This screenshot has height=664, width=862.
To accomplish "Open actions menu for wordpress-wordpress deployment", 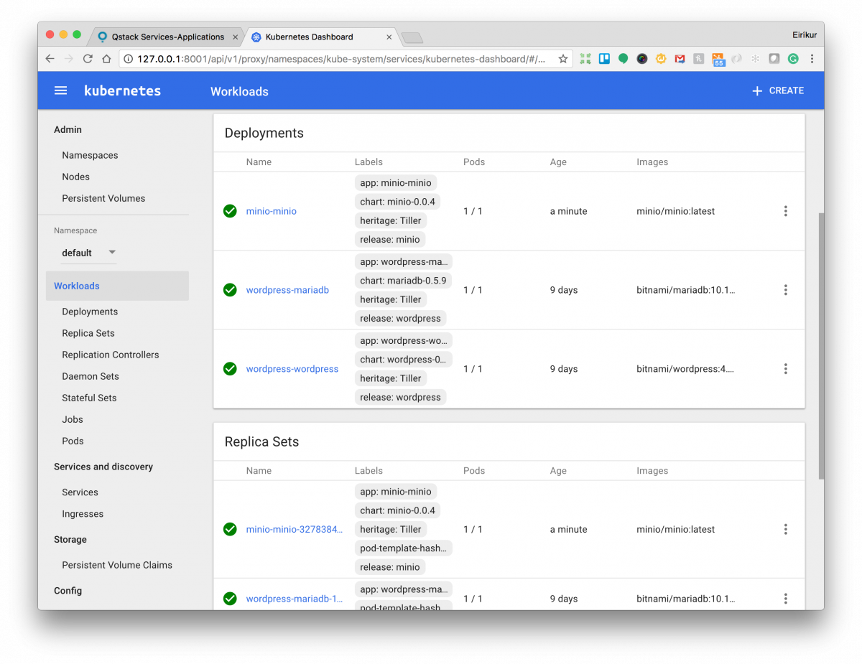I will pyautogui.click(x=785, y=369).
